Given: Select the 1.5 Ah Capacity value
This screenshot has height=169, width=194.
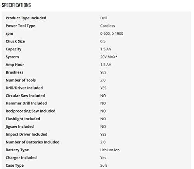Looking at the screenshot, I should [x=106, y=49].
